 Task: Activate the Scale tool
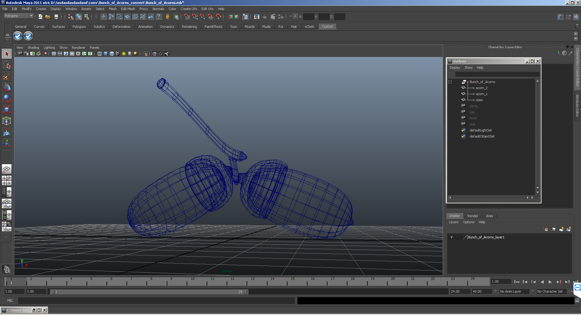(x=7, y=110)
